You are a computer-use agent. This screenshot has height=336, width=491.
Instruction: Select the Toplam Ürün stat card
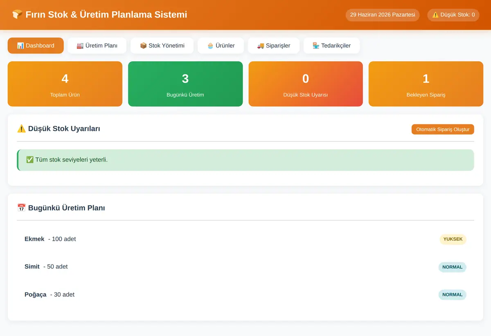click(65, 84)
